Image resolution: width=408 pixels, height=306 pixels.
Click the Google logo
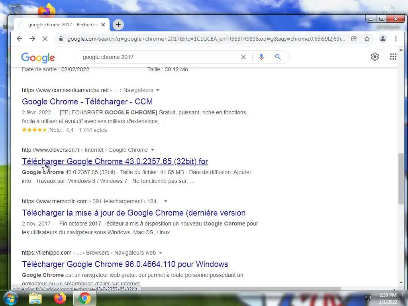click(38, 57)
